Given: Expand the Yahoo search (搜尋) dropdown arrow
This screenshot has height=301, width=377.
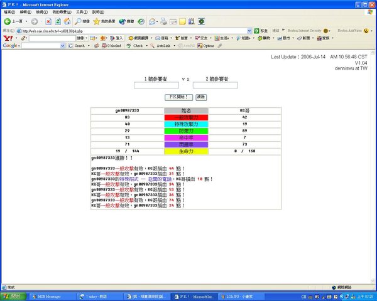Looking at the screenshot, I should click(x=87, y=38).
